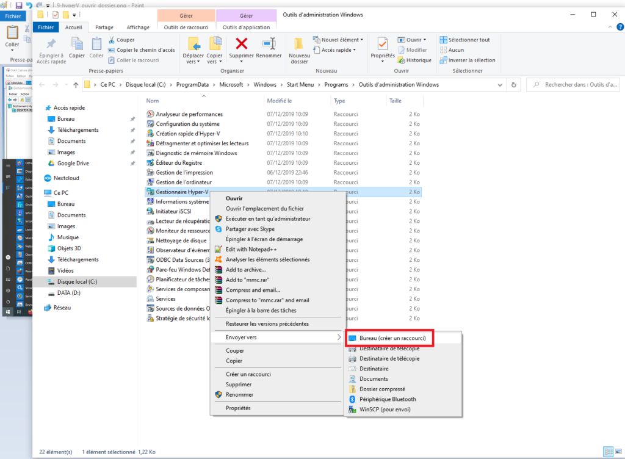Click the search box Rechercher dans
Viewport: 625px width, 459px height.
click(574, 85)
